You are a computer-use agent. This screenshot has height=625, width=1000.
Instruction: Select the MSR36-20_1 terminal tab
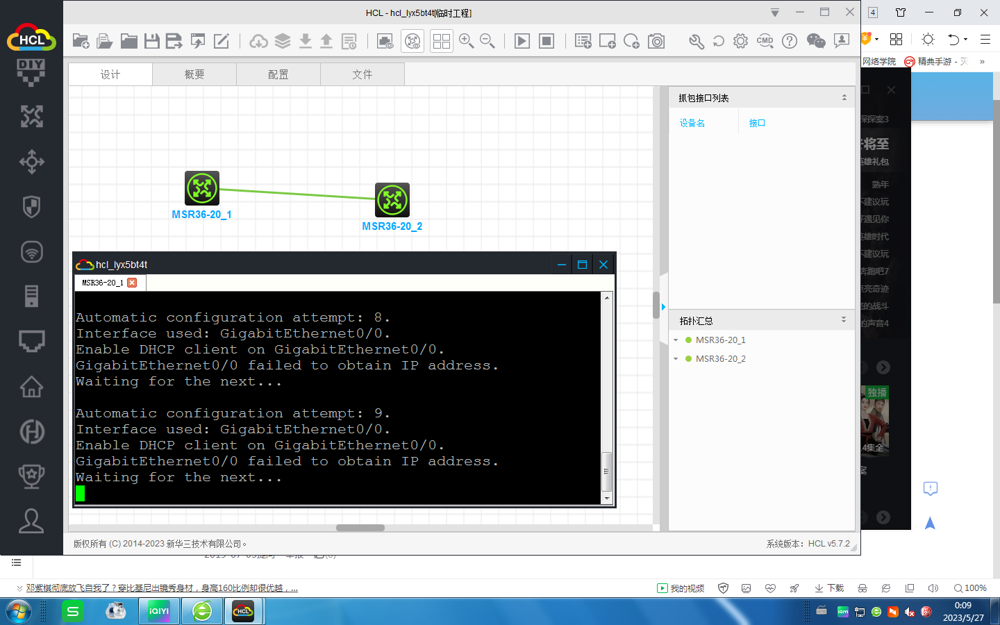tap(102, 283)
